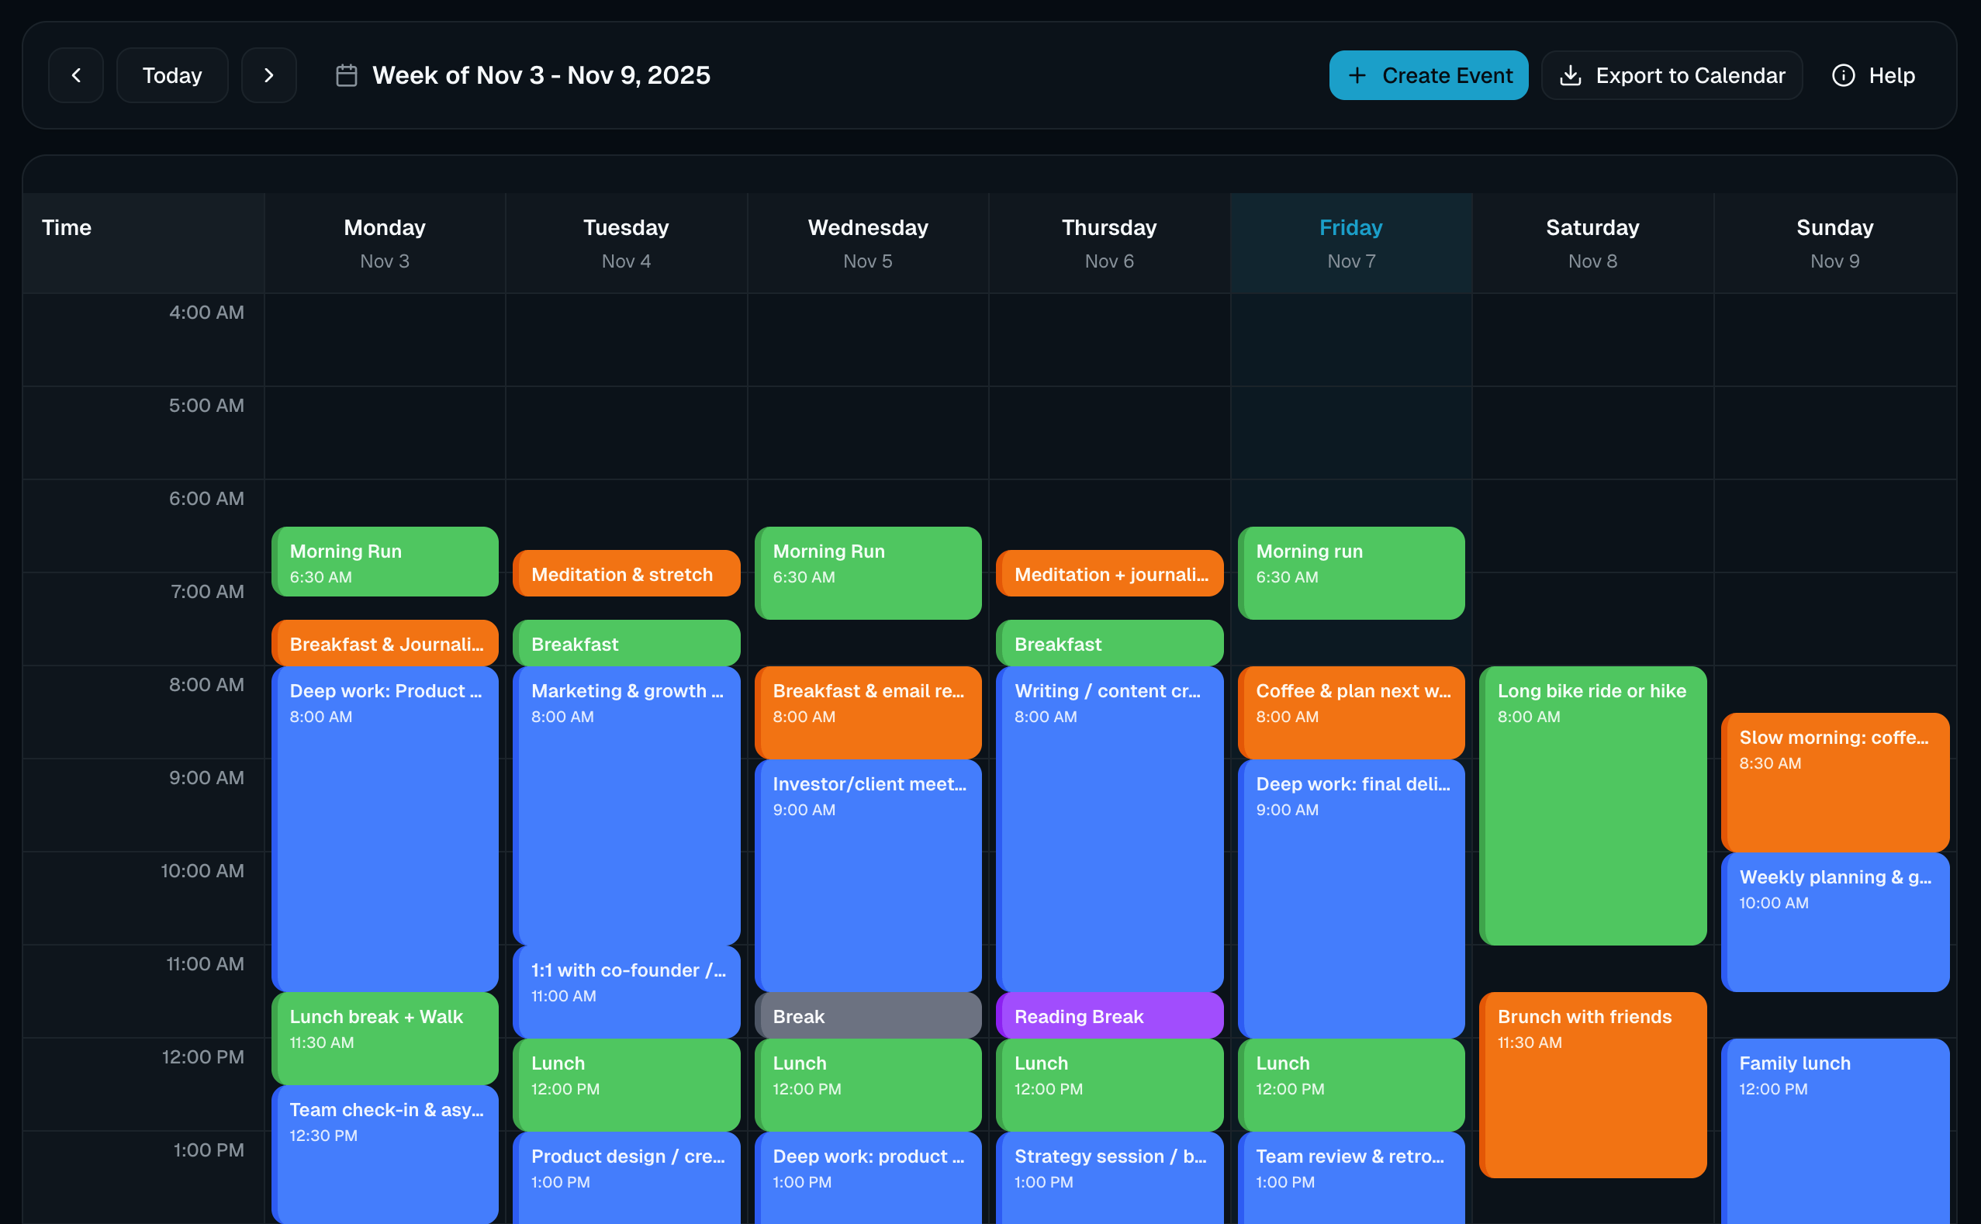
Task: Open Thursday's Breakfast event
Action: 1109,644
